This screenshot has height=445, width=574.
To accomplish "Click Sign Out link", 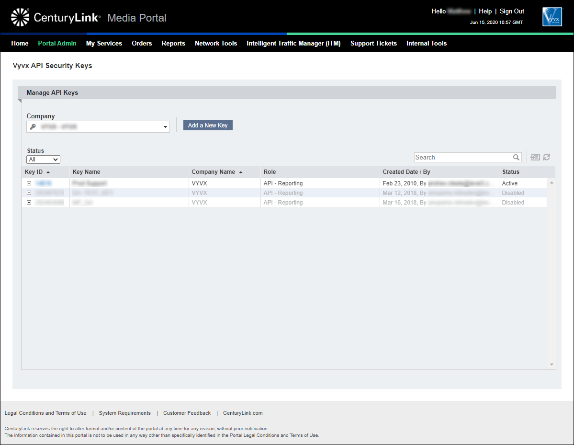I will click(x=512, y=11).
